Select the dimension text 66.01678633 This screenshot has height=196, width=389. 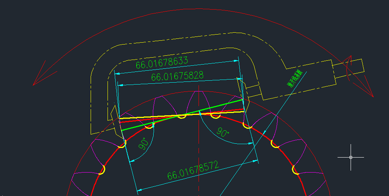pyautogui.click(x=162, y=62)
